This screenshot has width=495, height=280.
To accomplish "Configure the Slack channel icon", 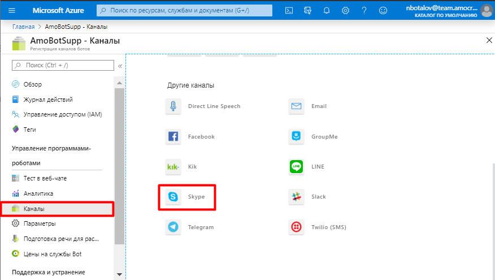I will click(x=296, y=197).
